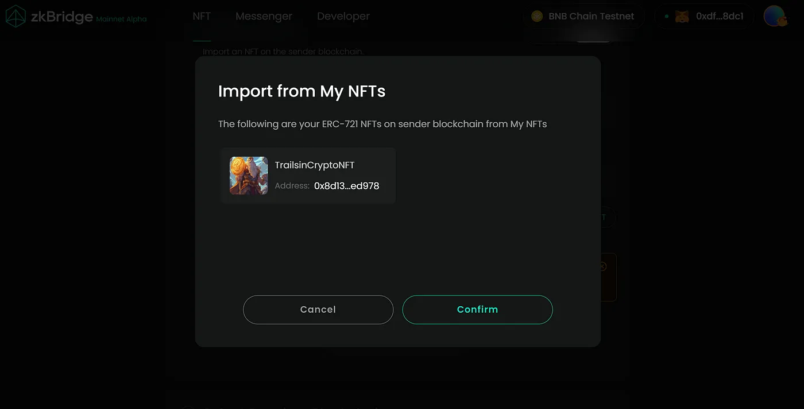The width and height of the screenshot is (804, 409).
Task: Open the Developer tab
Action: coord(343,16)
